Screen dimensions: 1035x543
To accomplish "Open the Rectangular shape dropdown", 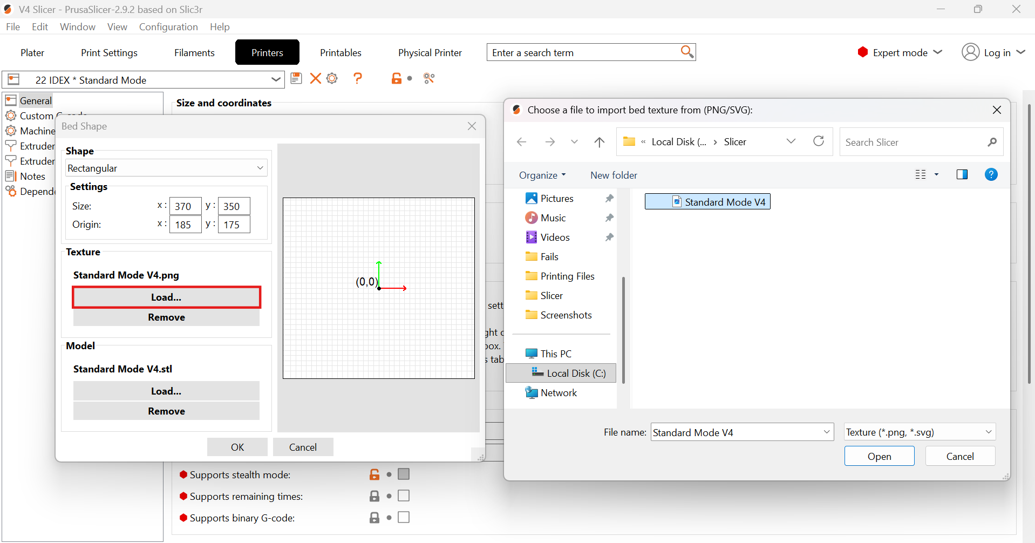I will pos(166,168).
